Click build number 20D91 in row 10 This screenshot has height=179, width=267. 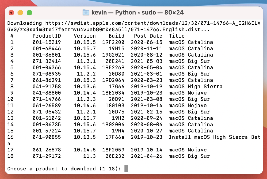click(116, 99)
